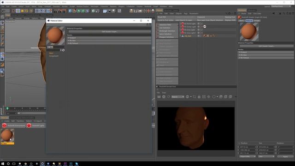Toggle the X axis lock
The image size is (295, 166).
(37, 11)
